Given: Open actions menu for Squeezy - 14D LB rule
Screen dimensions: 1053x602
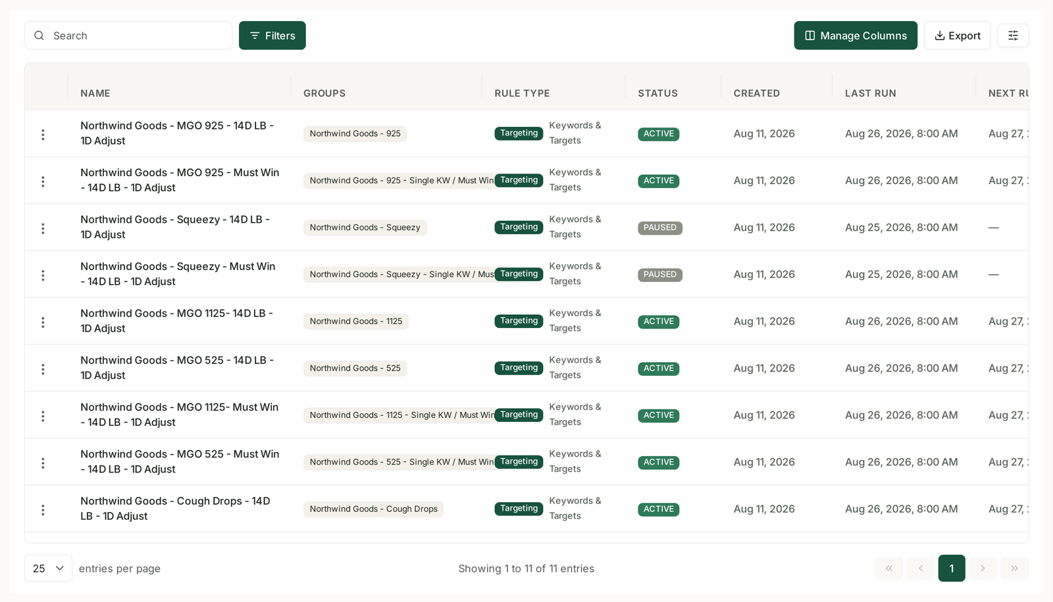Looking at the screenshot, I should click(43, 228).
